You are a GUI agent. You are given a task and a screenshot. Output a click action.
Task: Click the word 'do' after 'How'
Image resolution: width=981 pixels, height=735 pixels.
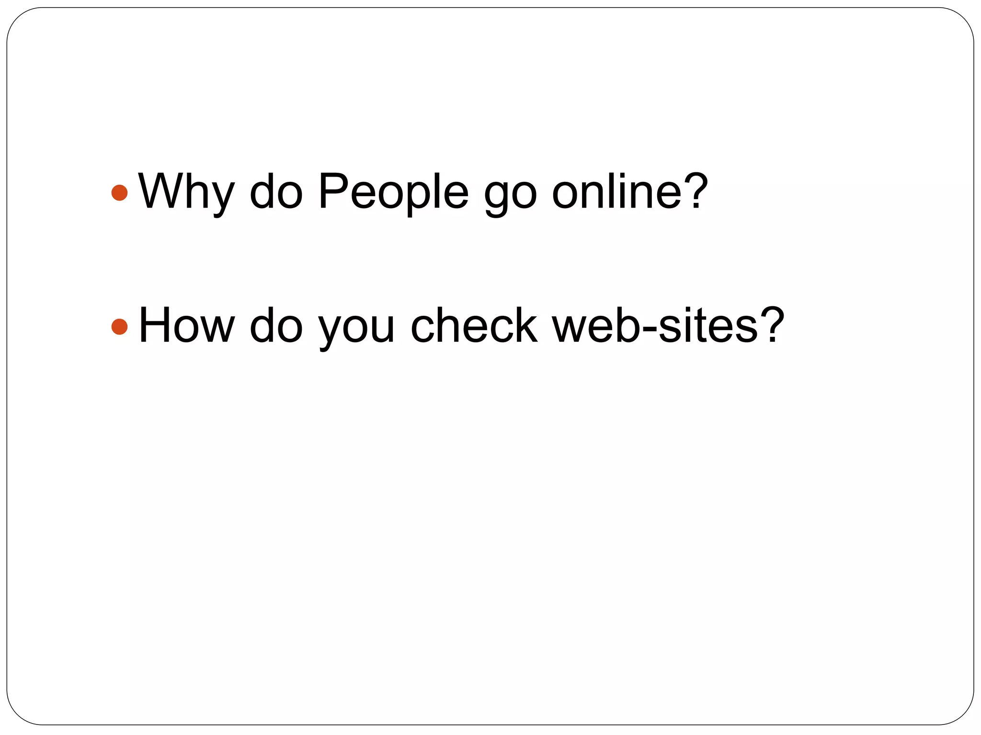(x=276, y=324)
